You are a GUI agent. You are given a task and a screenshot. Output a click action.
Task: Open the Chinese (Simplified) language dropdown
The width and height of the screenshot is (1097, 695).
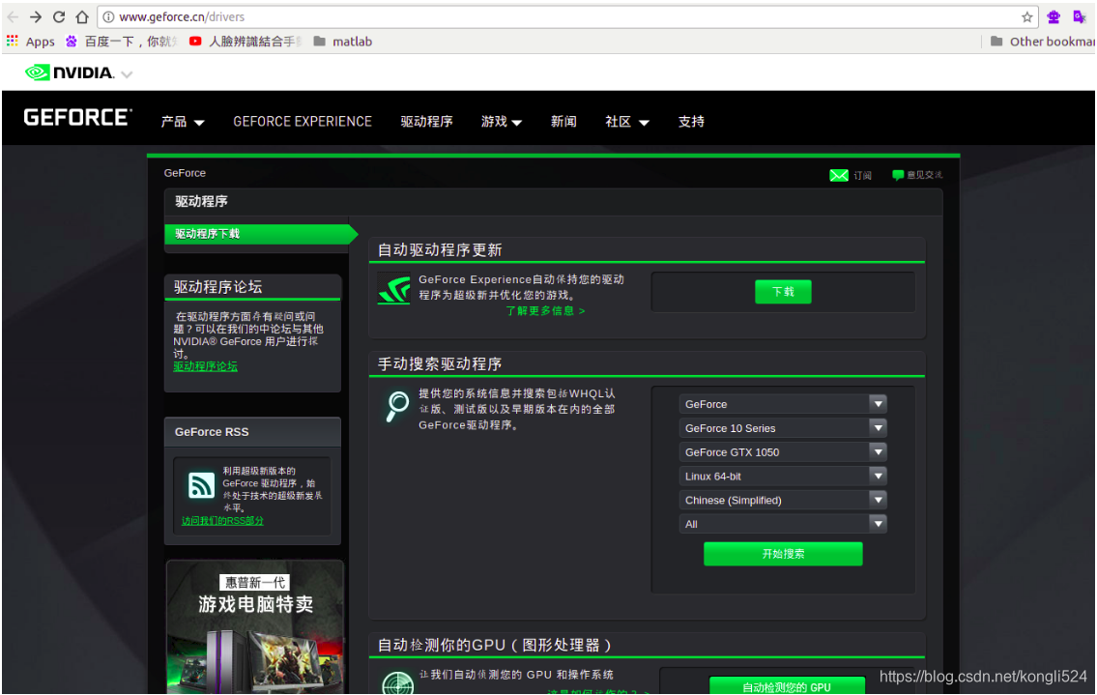pos(783,500)
